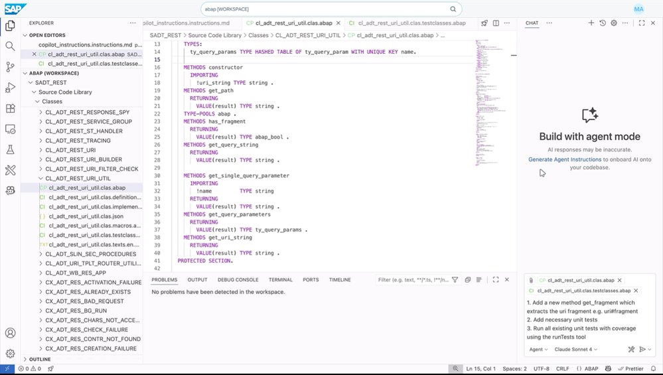This screenshot has height=375, width=663.
Task: Open the Extensions view
Action: click(x=10, y=108)
